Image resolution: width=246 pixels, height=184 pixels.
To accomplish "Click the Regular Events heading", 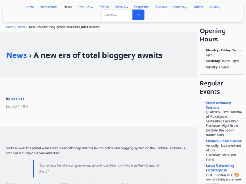I will coord(211,88).
